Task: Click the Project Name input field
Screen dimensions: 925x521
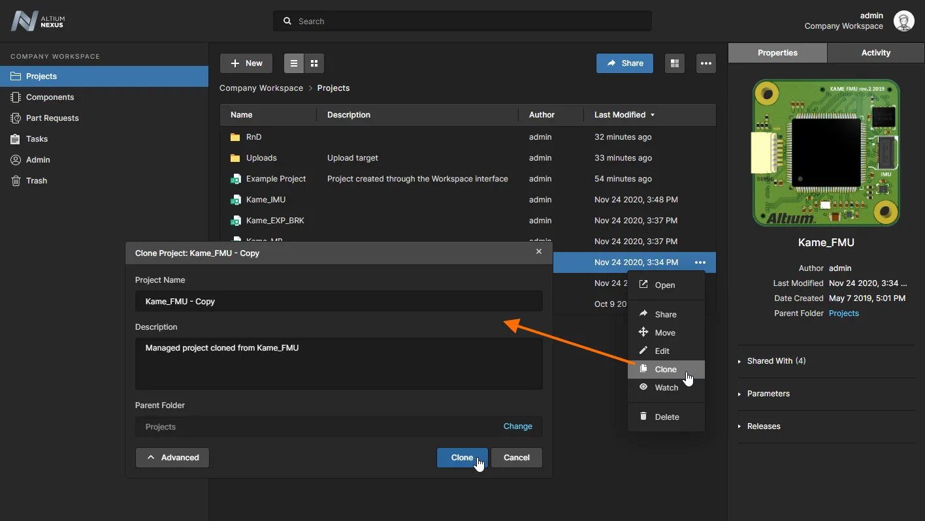Action: click(x=339, y=302)
